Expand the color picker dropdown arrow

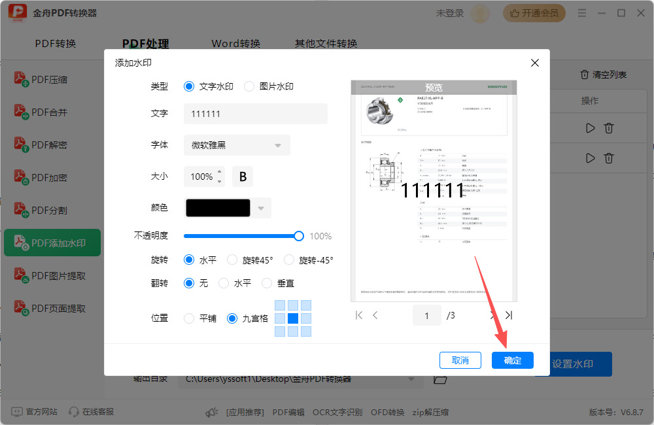(x=261, y=208)
